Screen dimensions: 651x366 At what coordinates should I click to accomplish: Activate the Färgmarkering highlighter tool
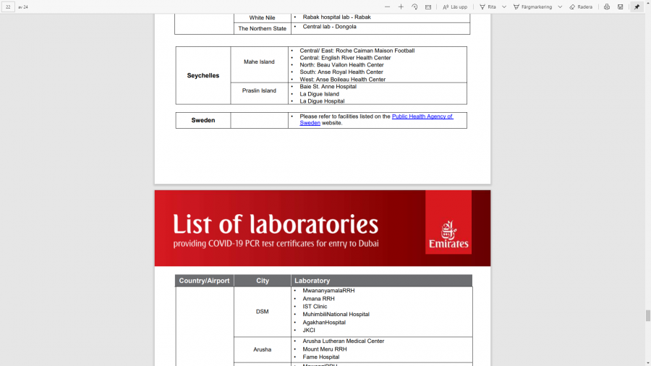(533, 7)
